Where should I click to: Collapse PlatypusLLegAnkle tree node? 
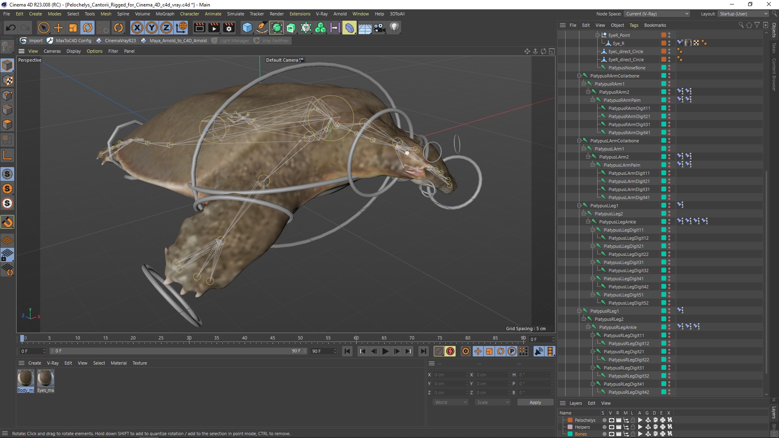[588, 222]
